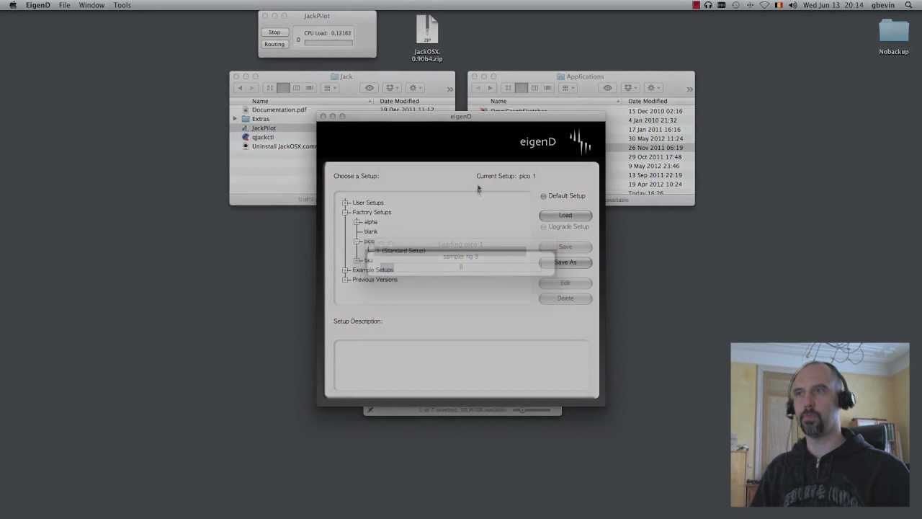Screen dimensions: 922x519
Task: Expand the alpha setups node
Action: [357, 222]
